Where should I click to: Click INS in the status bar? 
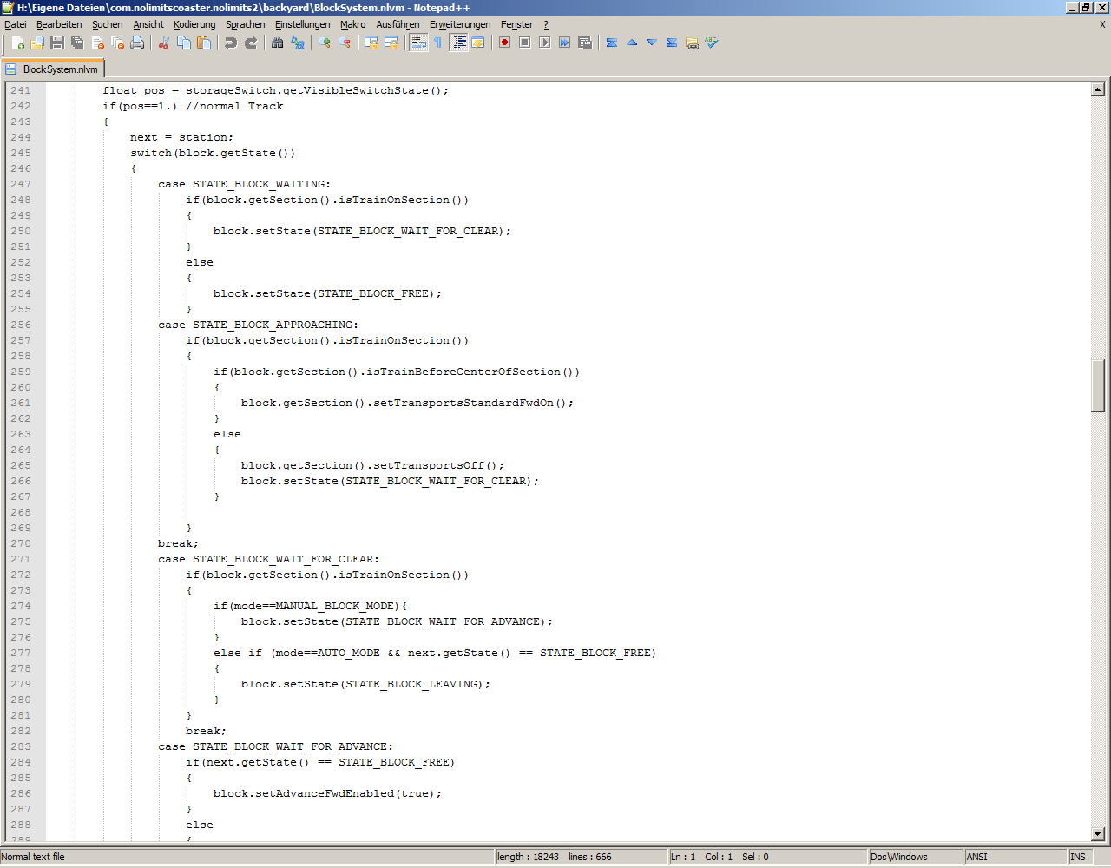(x=1078, y=857)
